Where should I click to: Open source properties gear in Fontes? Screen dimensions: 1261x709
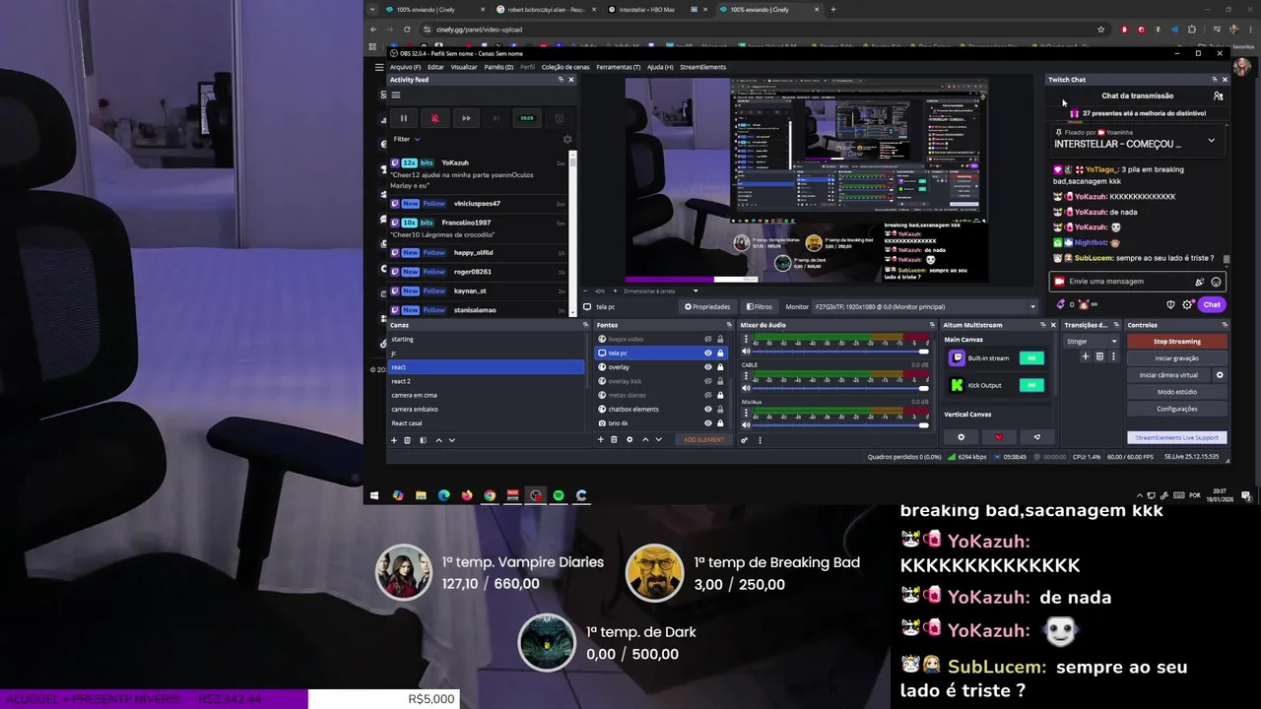click(x=630, y=440)
